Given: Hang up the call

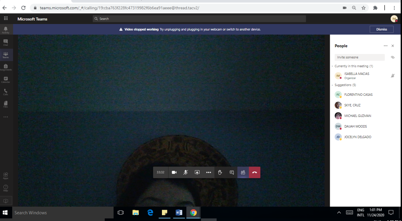Looking at the screenshot, I should click(x=255, y=172).
